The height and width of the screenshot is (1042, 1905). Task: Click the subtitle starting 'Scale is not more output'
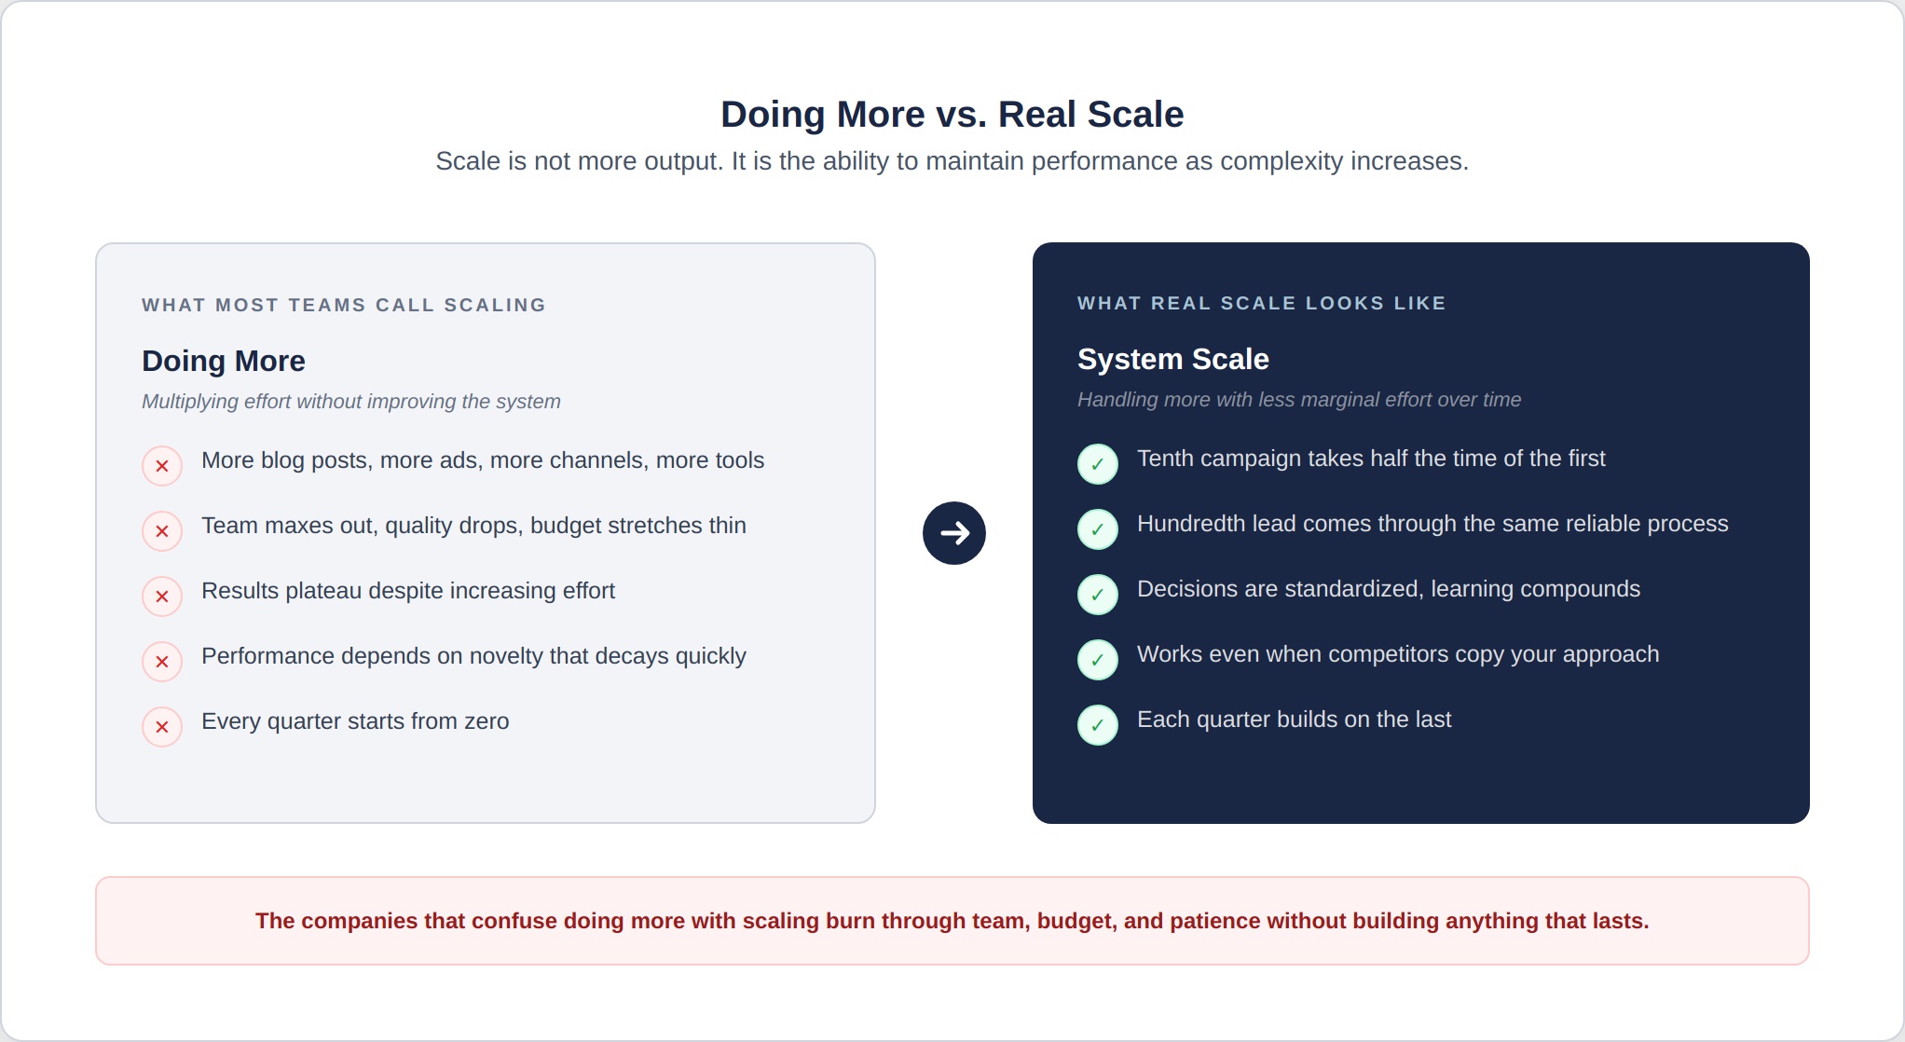(952, 161)
